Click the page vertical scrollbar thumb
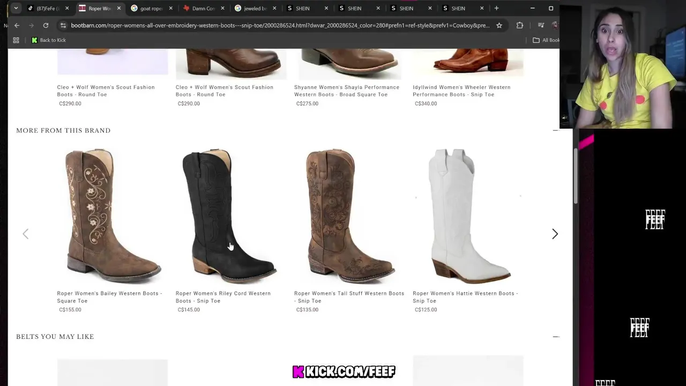 coord(576,176)
